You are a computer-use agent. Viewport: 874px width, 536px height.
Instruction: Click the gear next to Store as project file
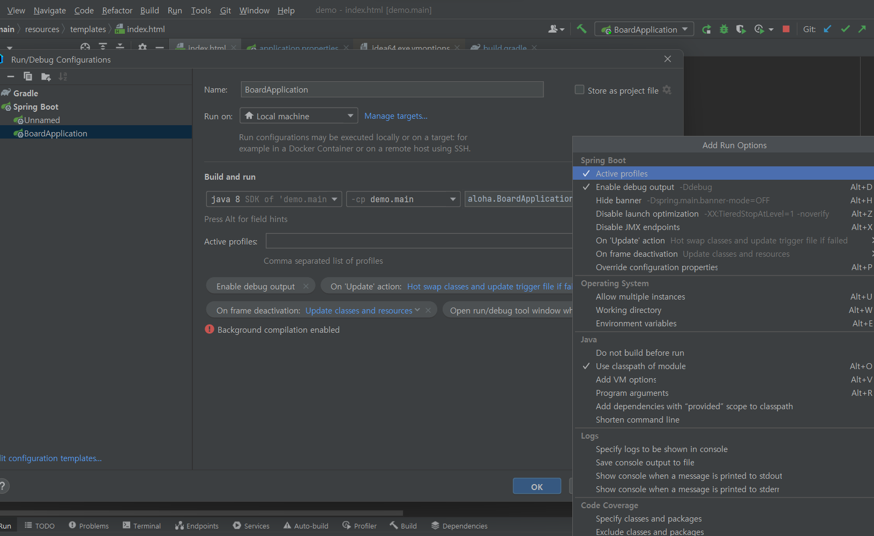pos(667,90)
